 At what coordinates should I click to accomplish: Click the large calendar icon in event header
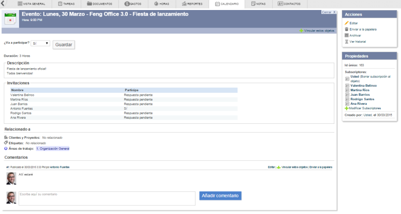click(x=10, y=18)
